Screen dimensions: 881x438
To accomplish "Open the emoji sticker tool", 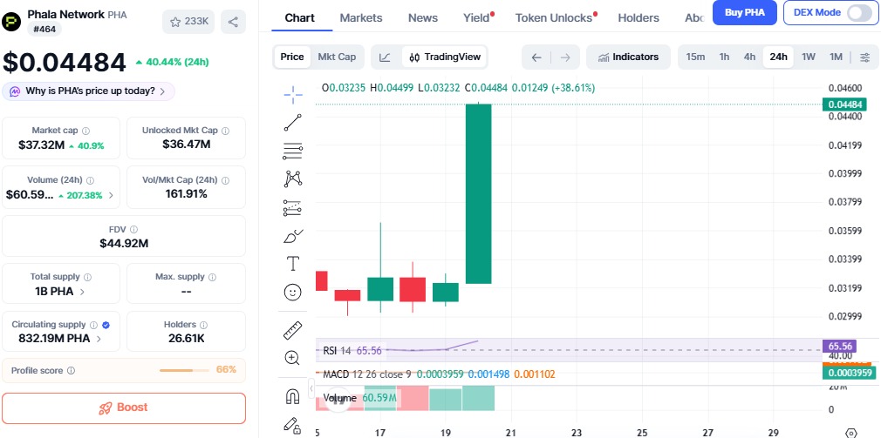I will (x=293, y=292).
